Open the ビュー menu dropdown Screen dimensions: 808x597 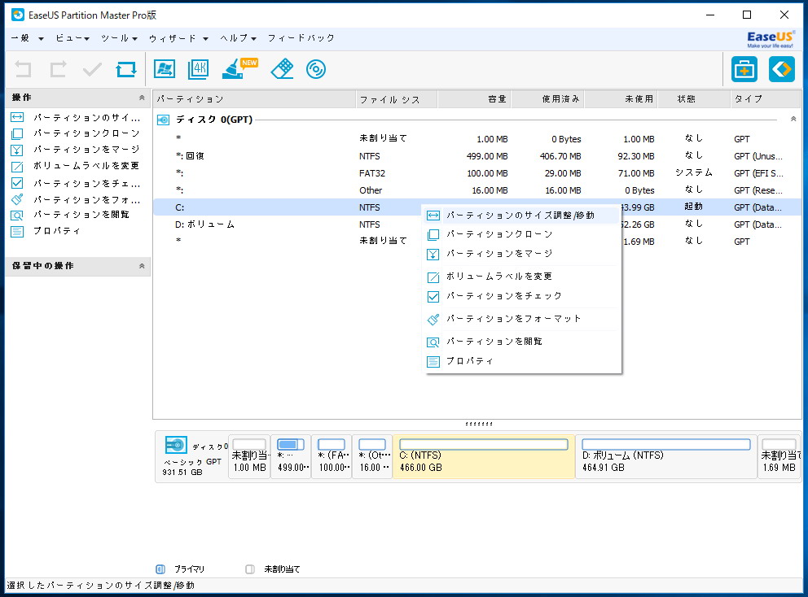click(72, 38)
